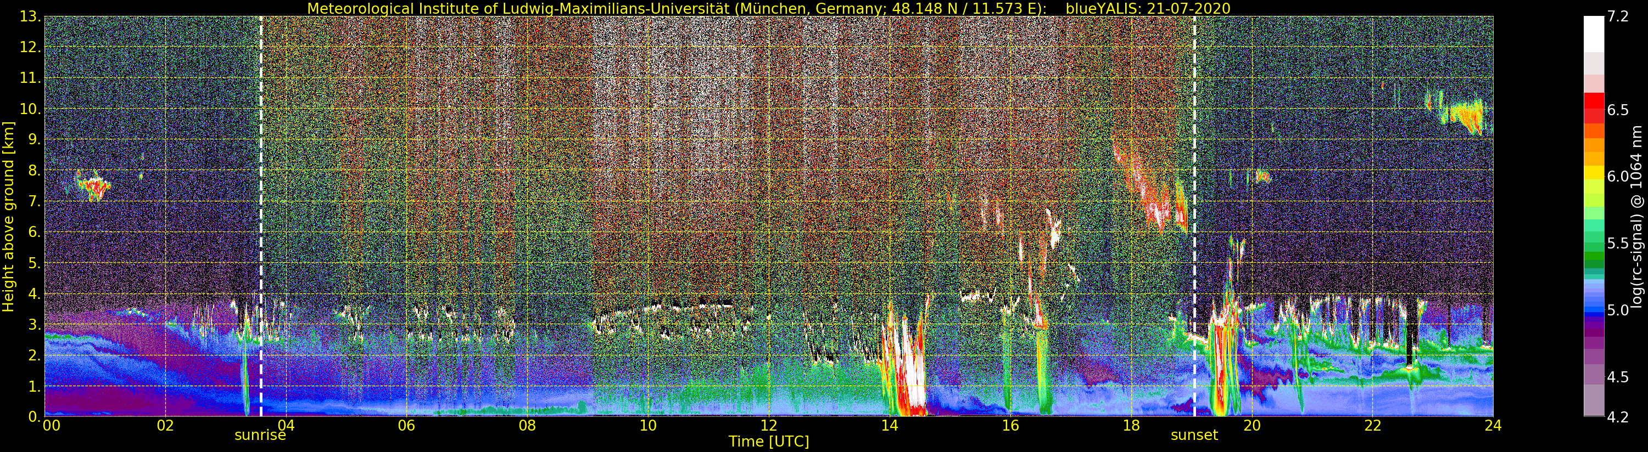Image resolution: width=1648 pixels, height=452 pixels.
Task: Click the height axis tick label 7
Action: click(x=35, y=202)
